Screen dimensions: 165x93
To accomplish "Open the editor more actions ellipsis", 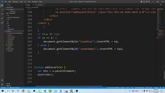I will [163, 5].
